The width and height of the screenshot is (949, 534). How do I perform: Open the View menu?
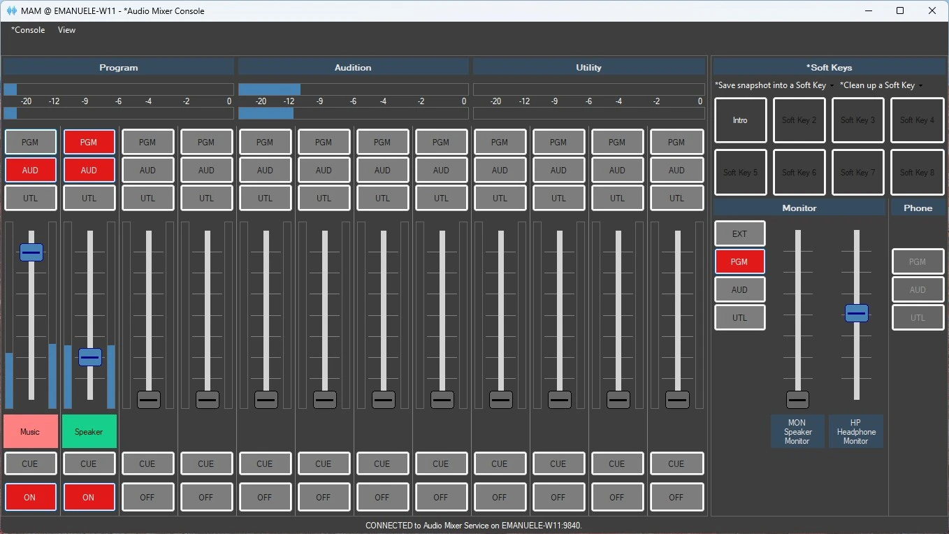tap(66, 30)
